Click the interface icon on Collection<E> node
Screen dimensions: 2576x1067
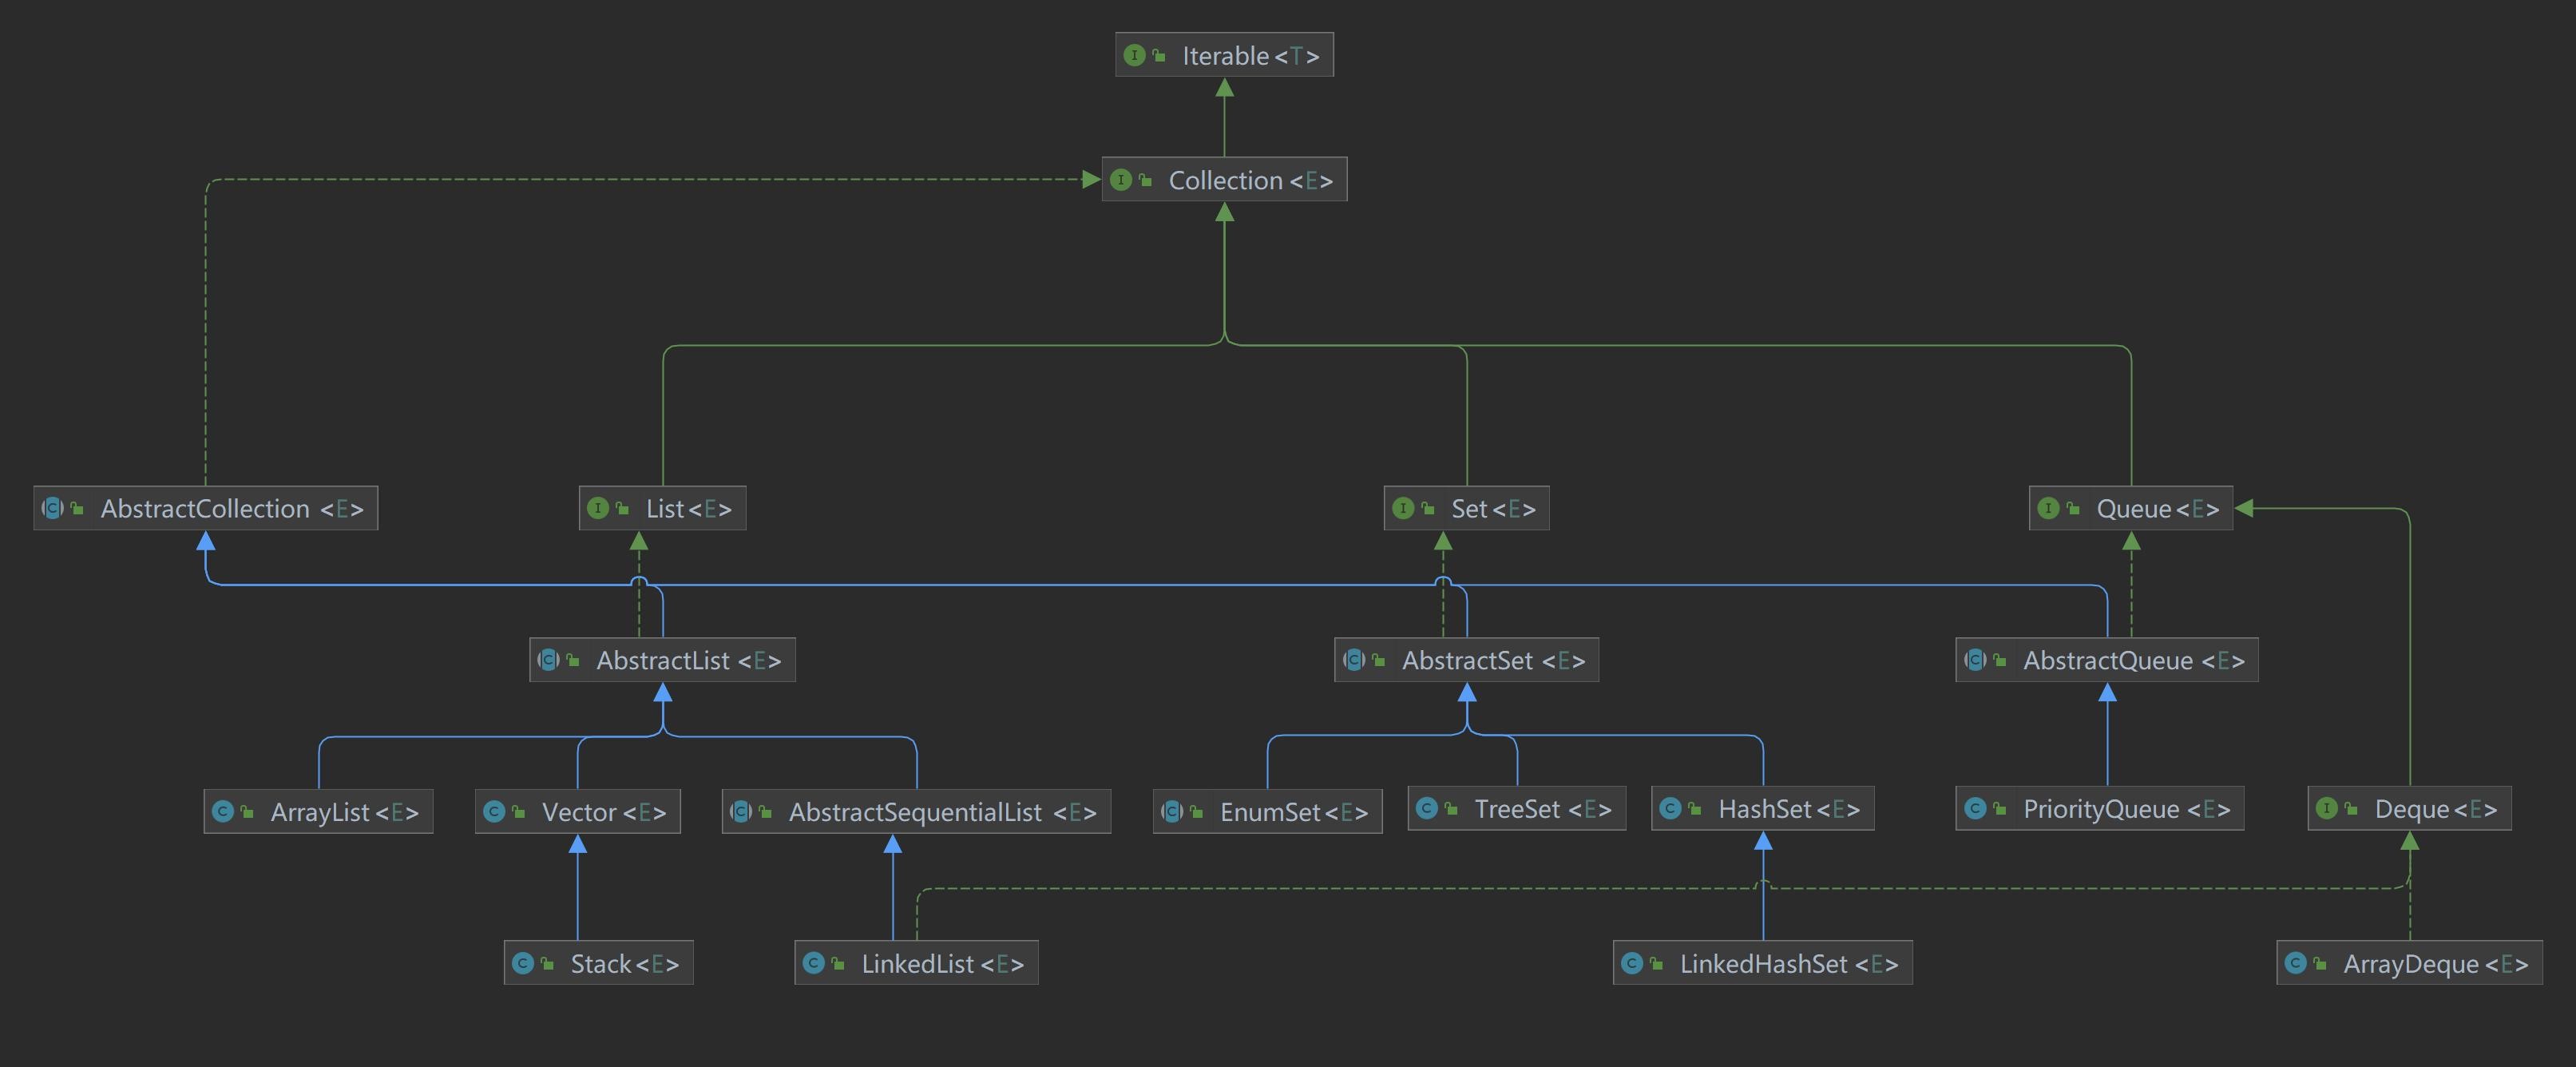point(1120,180)
